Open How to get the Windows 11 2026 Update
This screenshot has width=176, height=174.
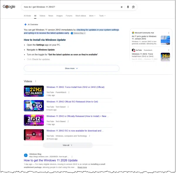(x=51, y=160)
